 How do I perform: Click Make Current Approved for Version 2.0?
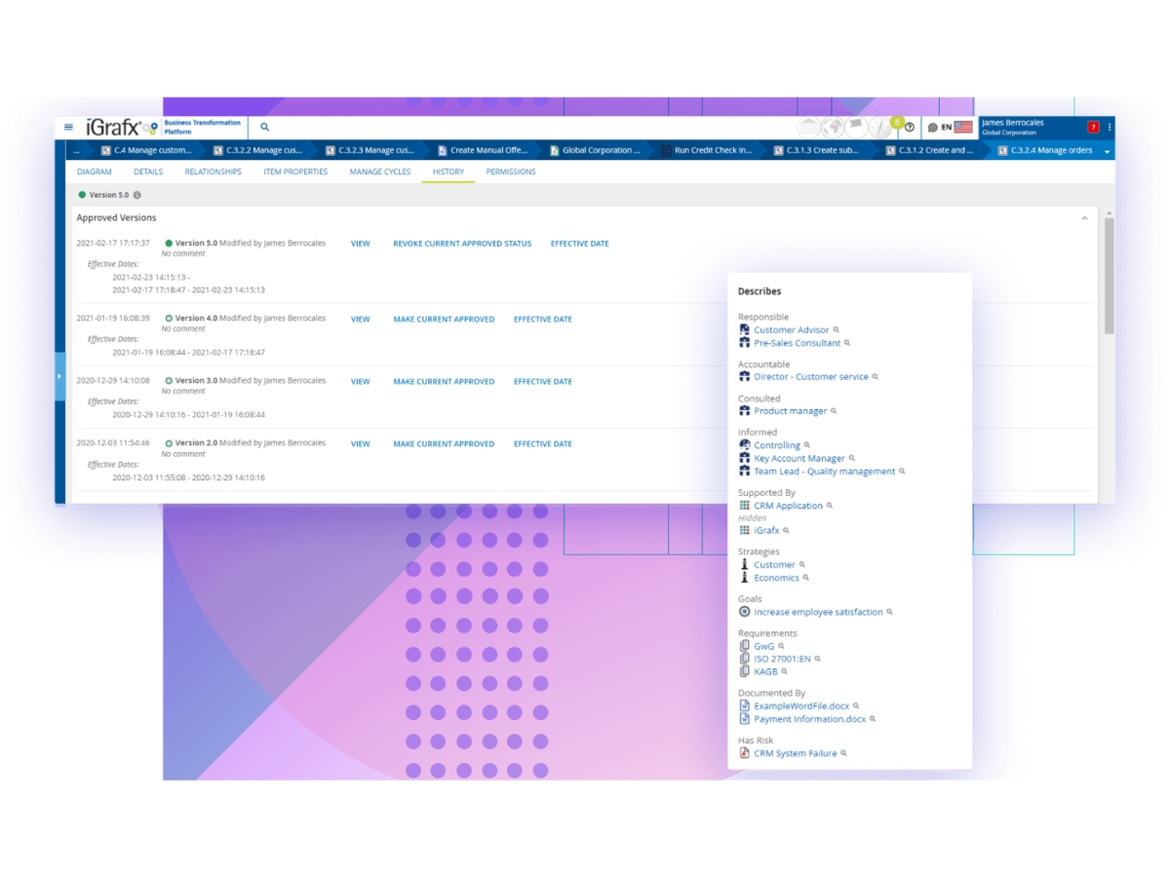click(x=444, y=443)
